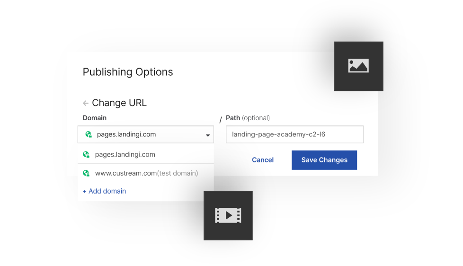Click the Path (optional) label
463x266 pixels.
(x=248, y=118)
